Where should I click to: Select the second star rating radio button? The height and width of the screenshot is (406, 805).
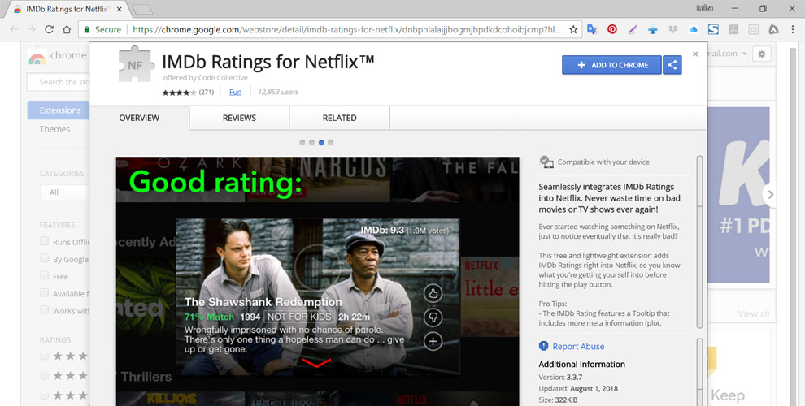tap(44, 376)
